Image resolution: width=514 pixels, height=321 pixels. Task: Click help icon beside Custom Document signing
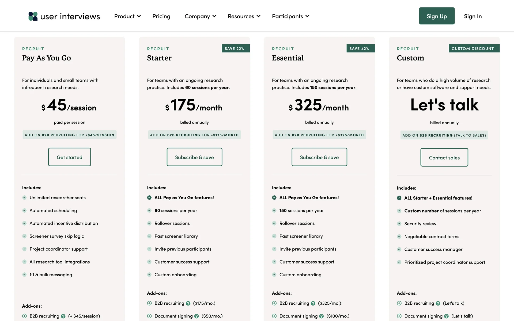click(x=446, y=316)
